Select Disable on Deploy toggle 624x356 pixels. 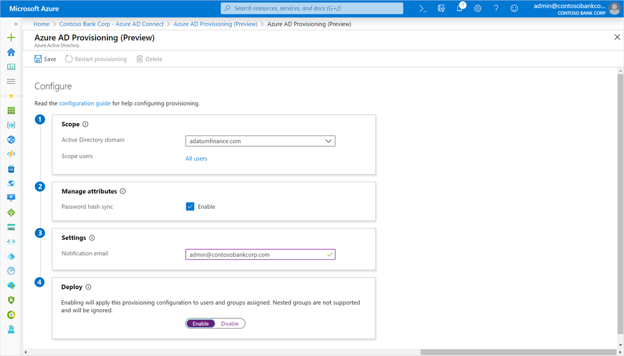pos(230,324)
